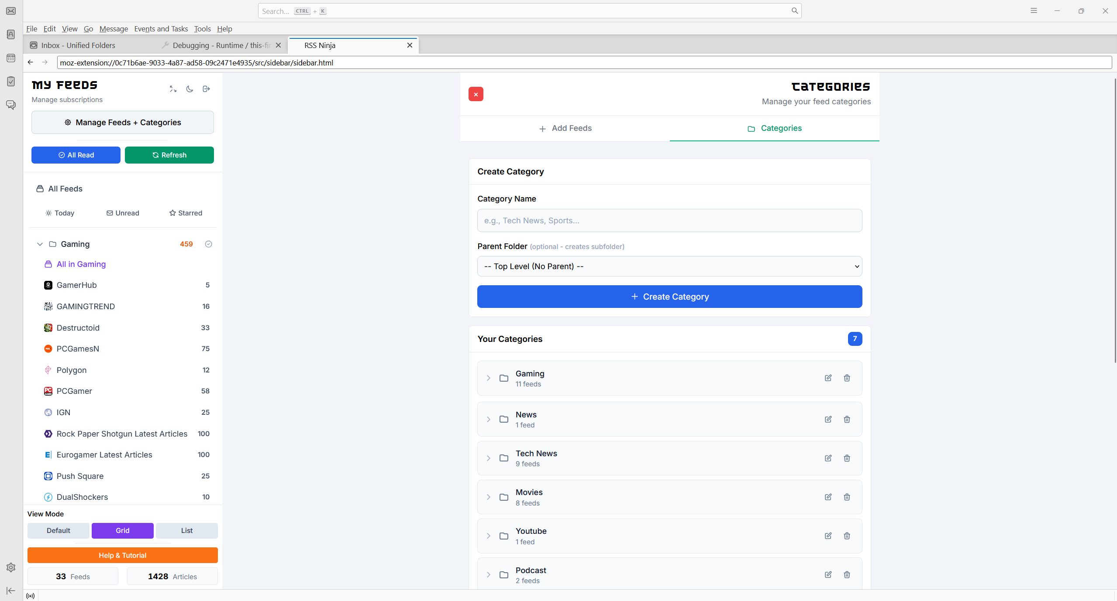Open the Tools menu

point(202,29)
